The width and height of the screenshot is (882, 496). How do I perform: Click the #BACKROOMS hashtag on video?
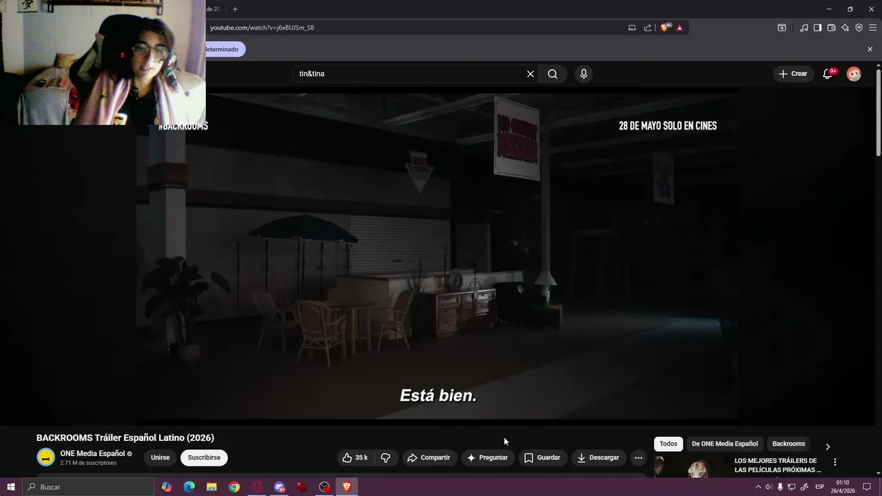click(x=183, y=126)
